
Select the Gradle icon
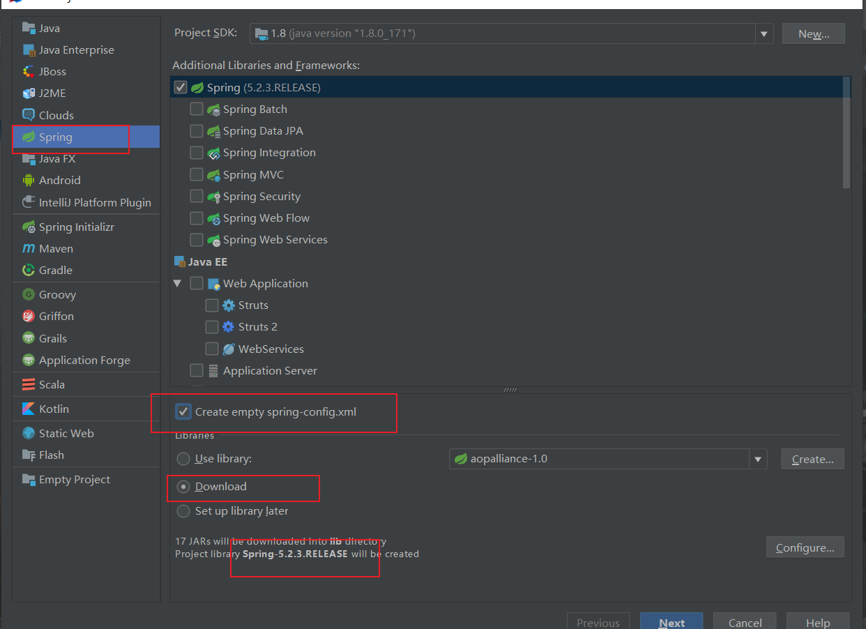tap(29, 270)
